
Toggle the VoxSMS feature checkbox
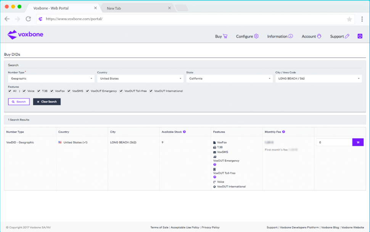pyautogui.click(x=69, y=91)
